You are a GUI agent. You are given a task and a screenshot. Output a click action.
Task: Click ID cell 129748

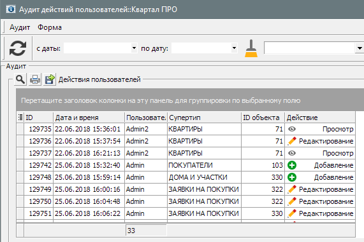pyautogui.click(x=38, y=177)
